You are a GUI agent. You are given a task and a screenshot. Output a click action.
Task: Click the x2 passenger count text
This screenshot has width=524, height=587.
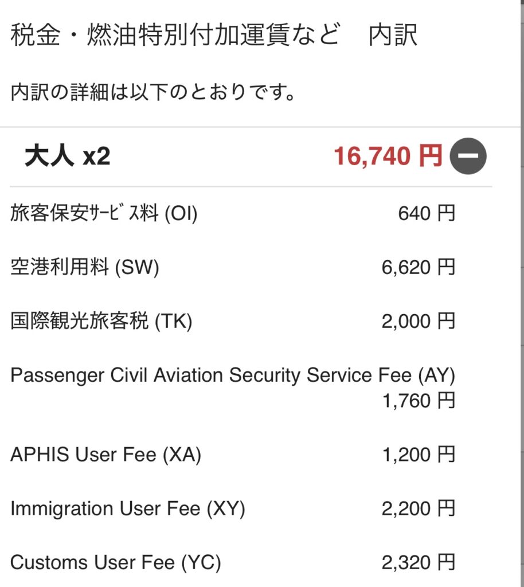pyautogui.click(x=96, y=156)
